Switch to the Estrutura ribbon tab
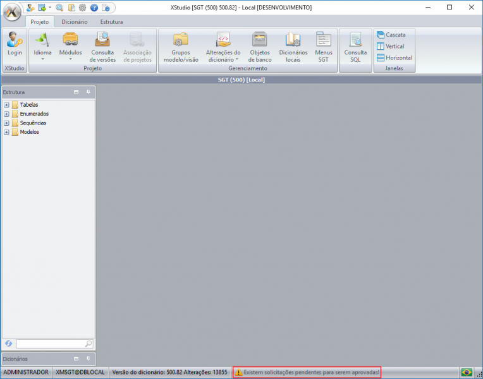Screen dimensions: 483x379 coord(111,21)
